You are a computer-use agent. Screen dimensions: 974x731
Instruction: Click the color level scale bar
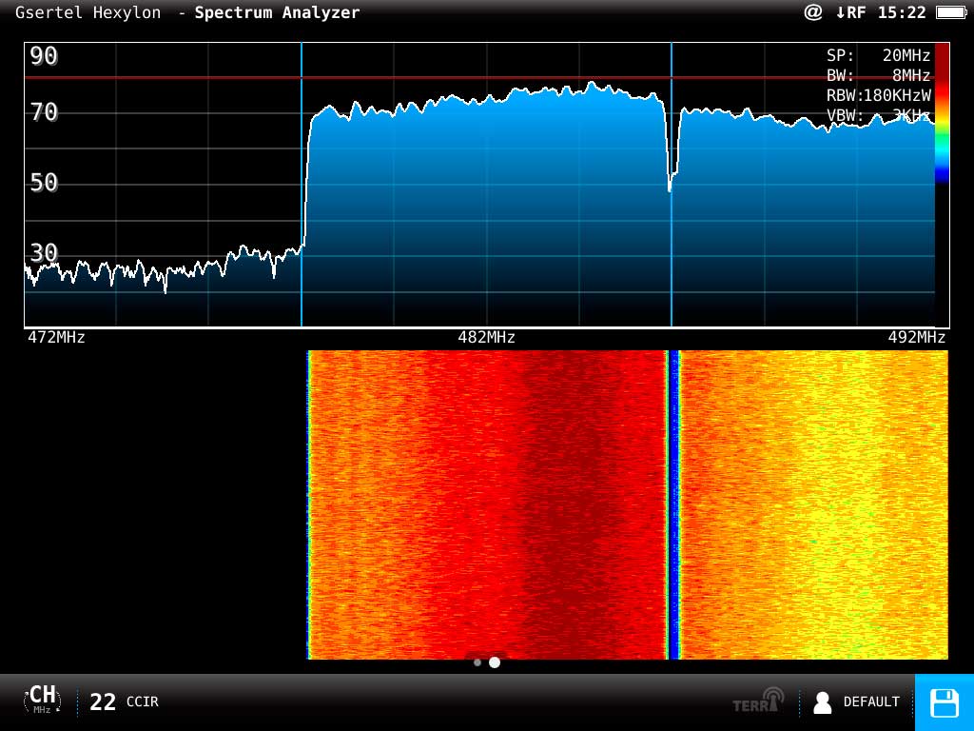[x=942, y=112]
